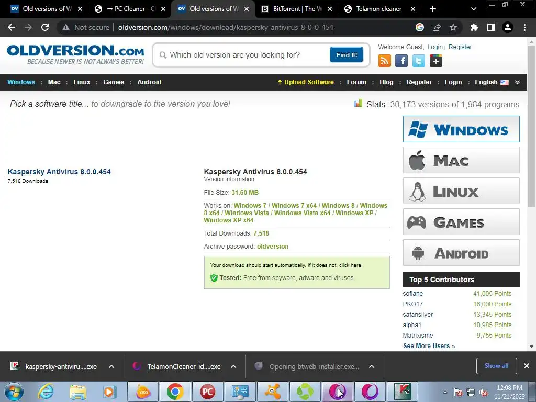The height and width of the screenshot is (402, 536).
Task: Launch Internet Explorer from the taskbar
Action: click(46, 392)
